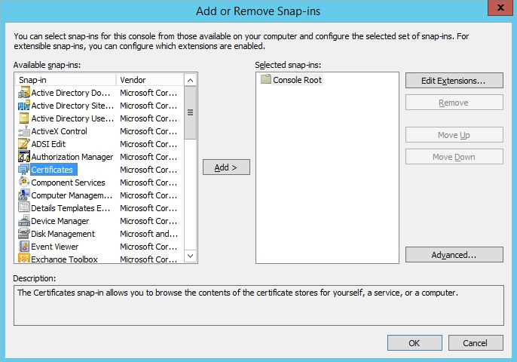Select the Component Services icon

pos(23,183)
